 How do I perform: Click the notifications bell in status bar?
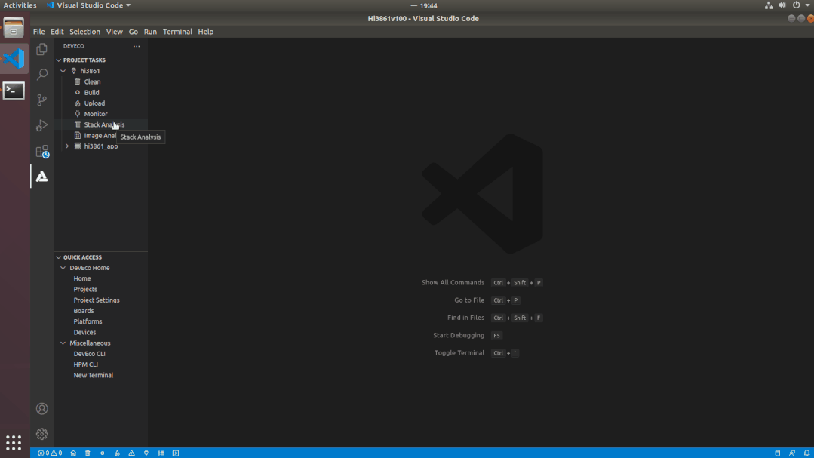(806, 453)
